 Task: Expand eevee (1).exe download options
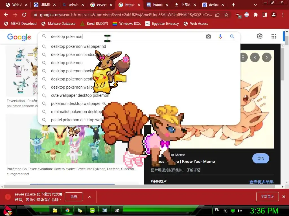[90, 197]
